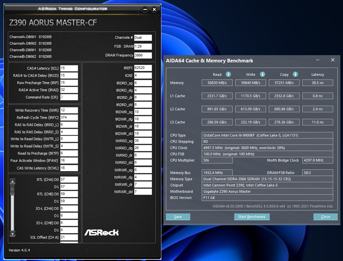This screenshot has height=261, width=343.
Task: Click the FSB : DRAM ratio field
Action: pos(143,46)
